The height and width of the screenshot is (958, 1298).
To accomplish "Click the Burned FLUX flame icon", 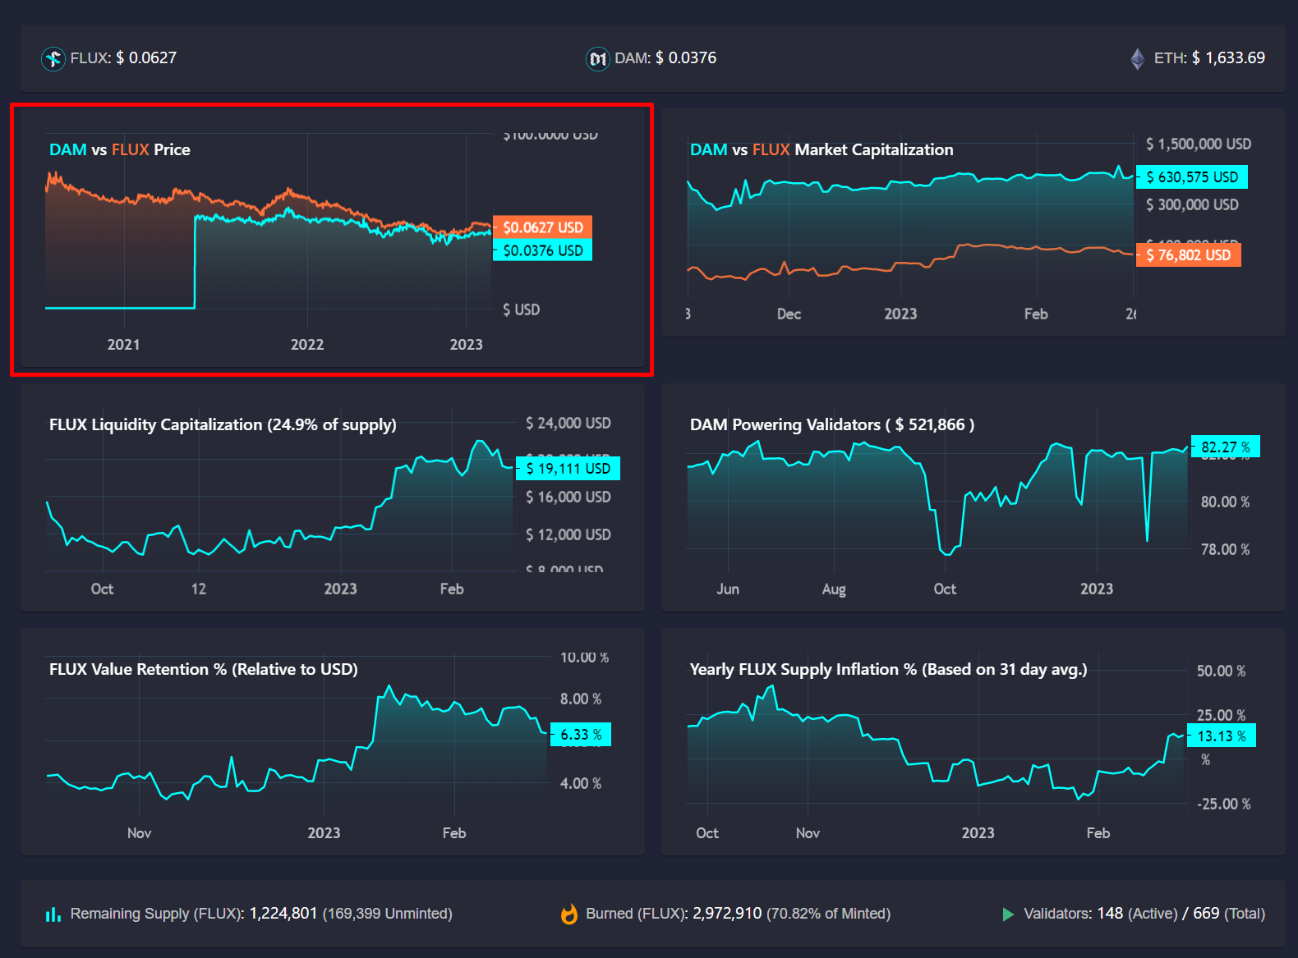I will [568, 914].
